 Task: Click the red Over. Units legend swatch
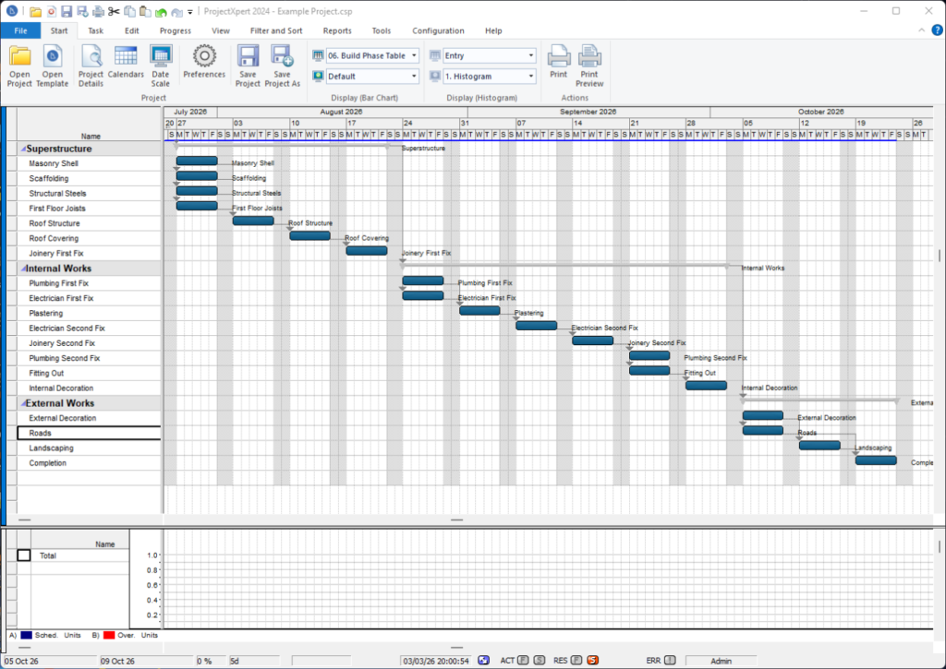coord(109,635)
